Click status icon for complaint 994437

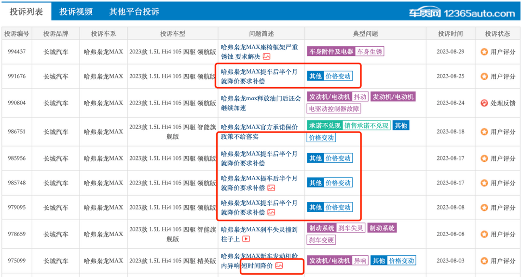(x=484, y=52)
